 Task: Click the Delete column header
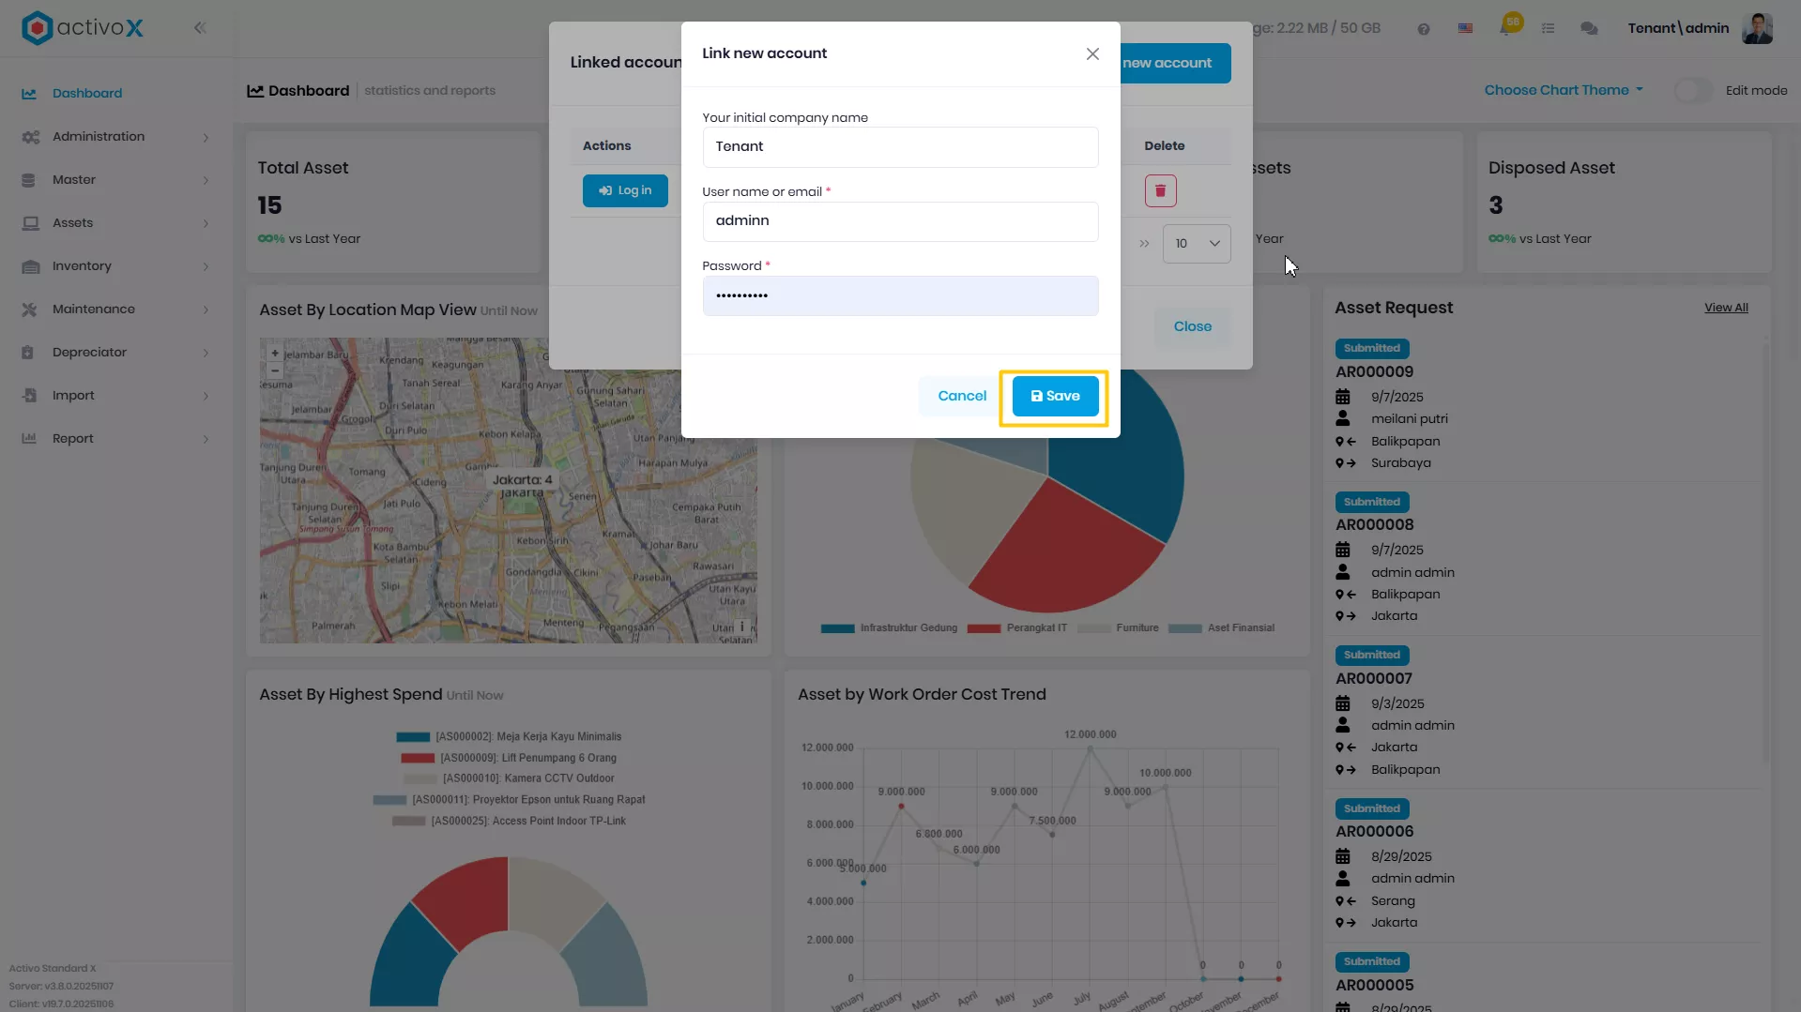(x=1164, y=146)
